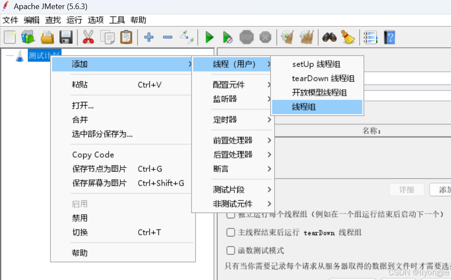Image resolution: width=451 pixels, height=280 pixels.
Task: Click the New test plan icon
Action: pos(10,37)
